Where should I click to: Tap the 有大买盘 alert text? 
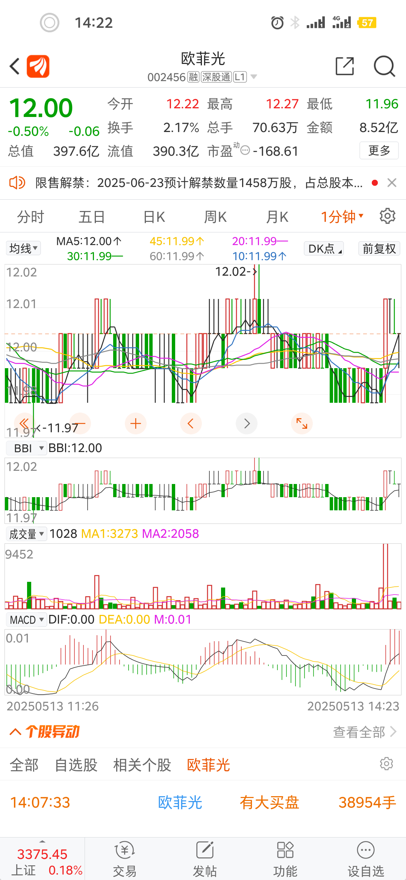269,802
